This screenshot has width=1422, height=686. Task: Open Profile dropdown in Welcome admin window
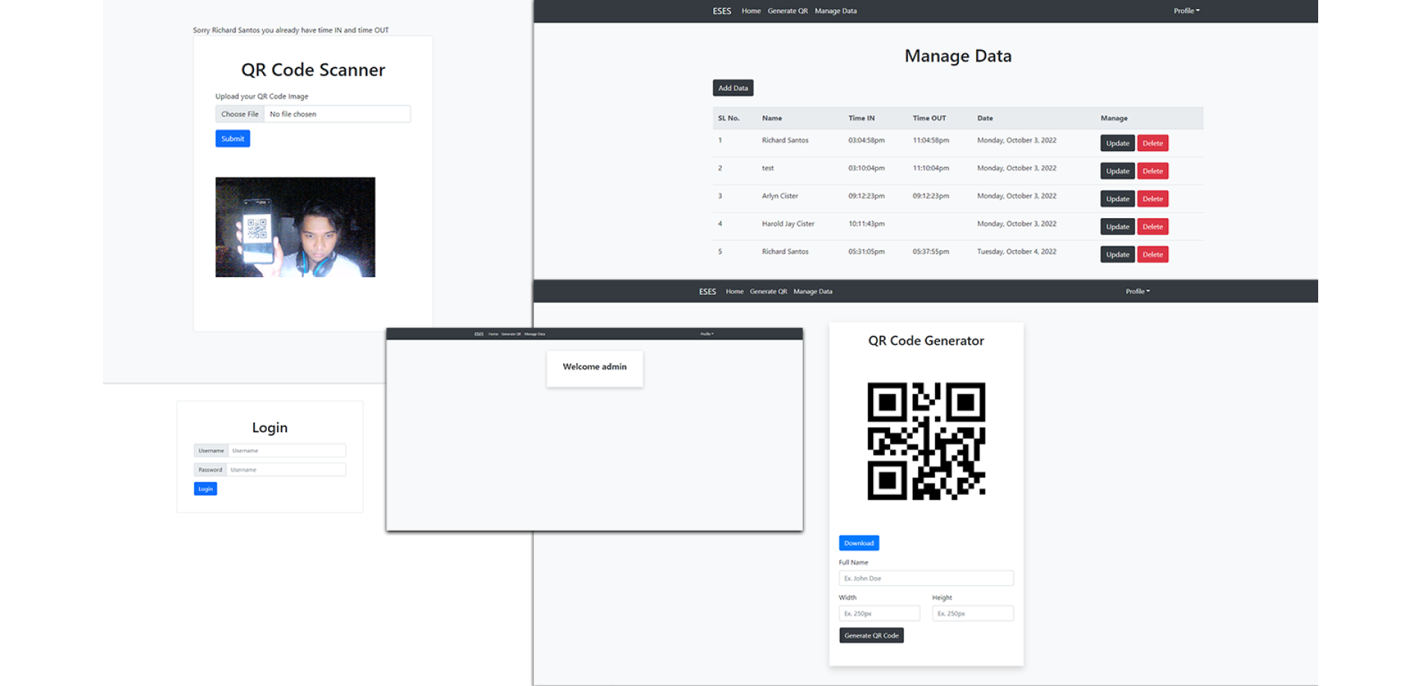[x=707, y=334]
